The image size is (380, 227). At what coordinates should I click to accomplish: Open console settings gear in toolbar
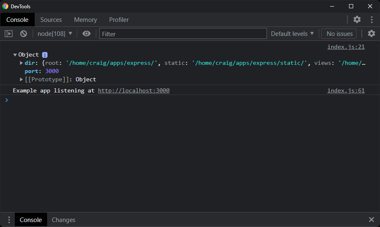point(371,34)
